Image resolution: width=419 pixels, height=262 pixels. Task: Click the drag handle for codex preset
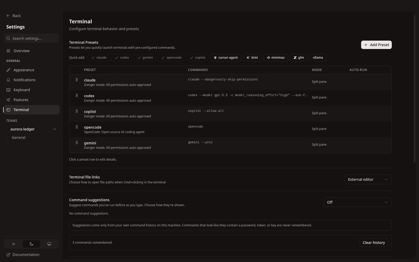(x=77, y=95)
